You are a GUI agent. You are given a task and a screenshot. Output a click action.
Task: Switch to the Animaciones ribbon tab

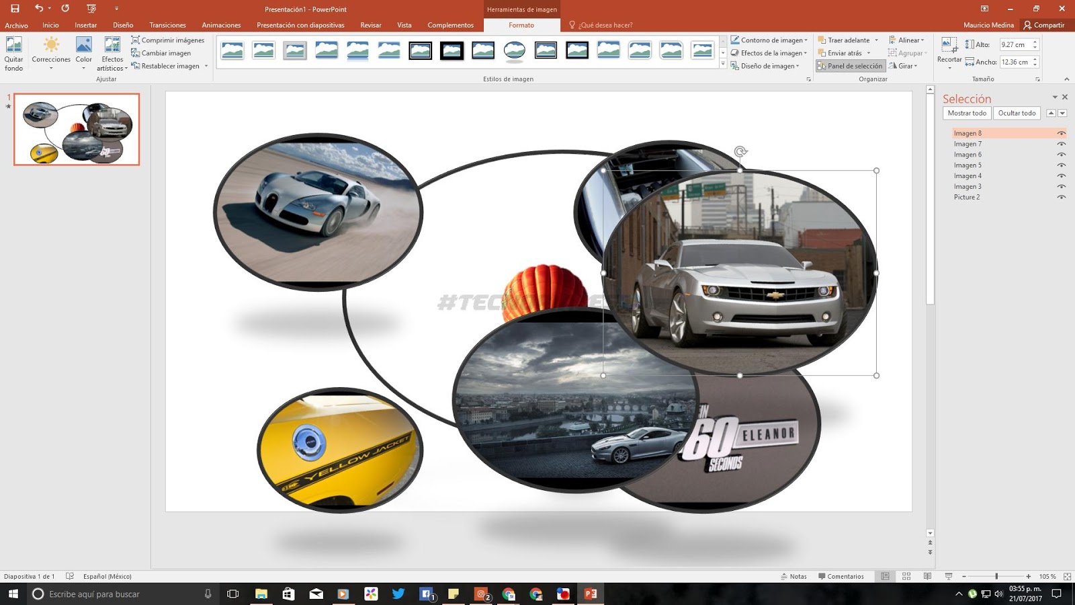tap(221, 25)
